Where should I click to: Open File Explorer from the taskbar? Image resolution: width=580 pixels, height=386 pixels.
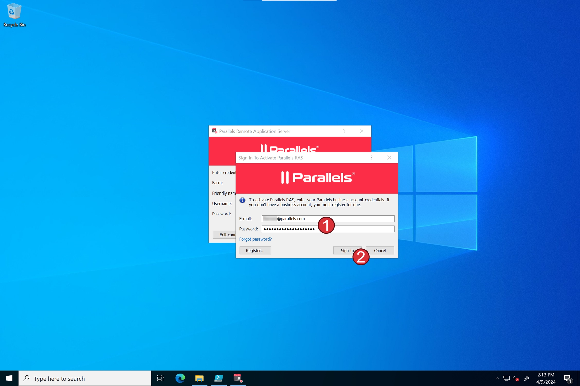[199, 378]
